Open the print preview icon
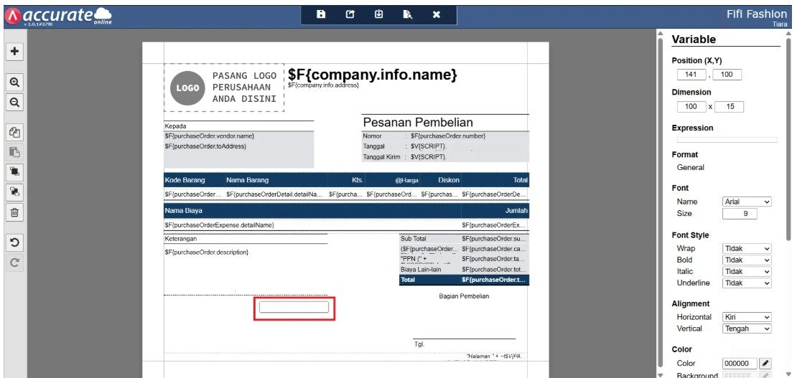The image size is (797, 378). click(x=408, y=15)
